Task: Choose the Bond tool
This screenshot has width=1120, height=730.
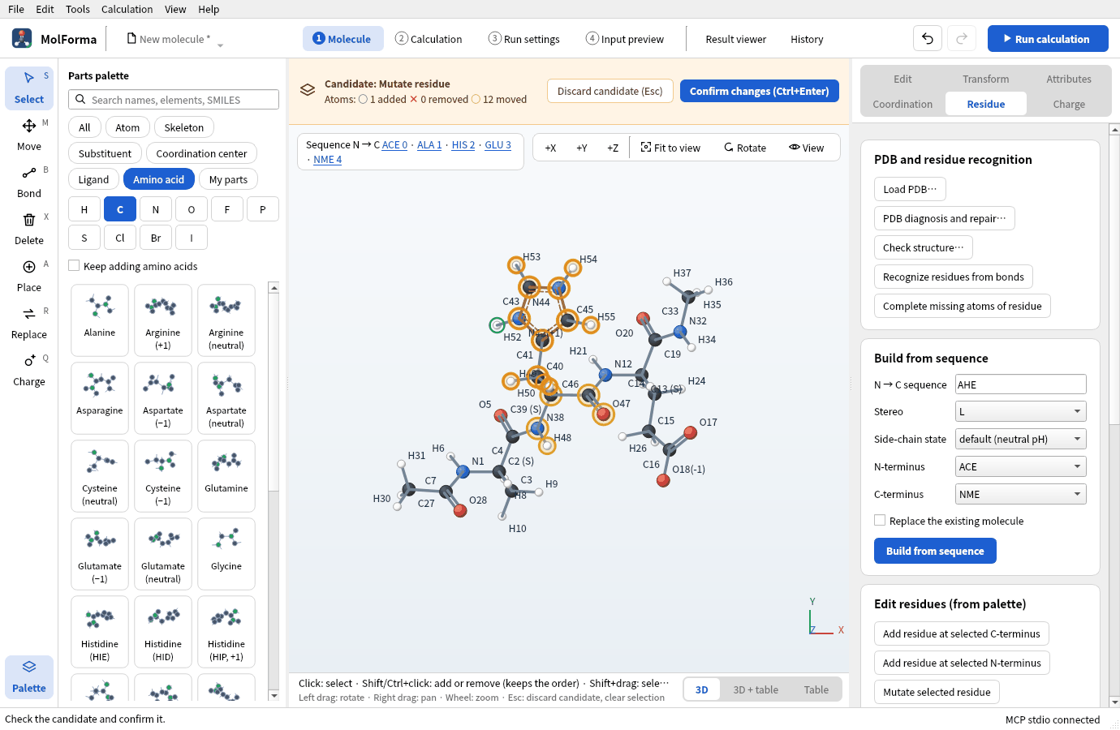Action: point(29,182)
